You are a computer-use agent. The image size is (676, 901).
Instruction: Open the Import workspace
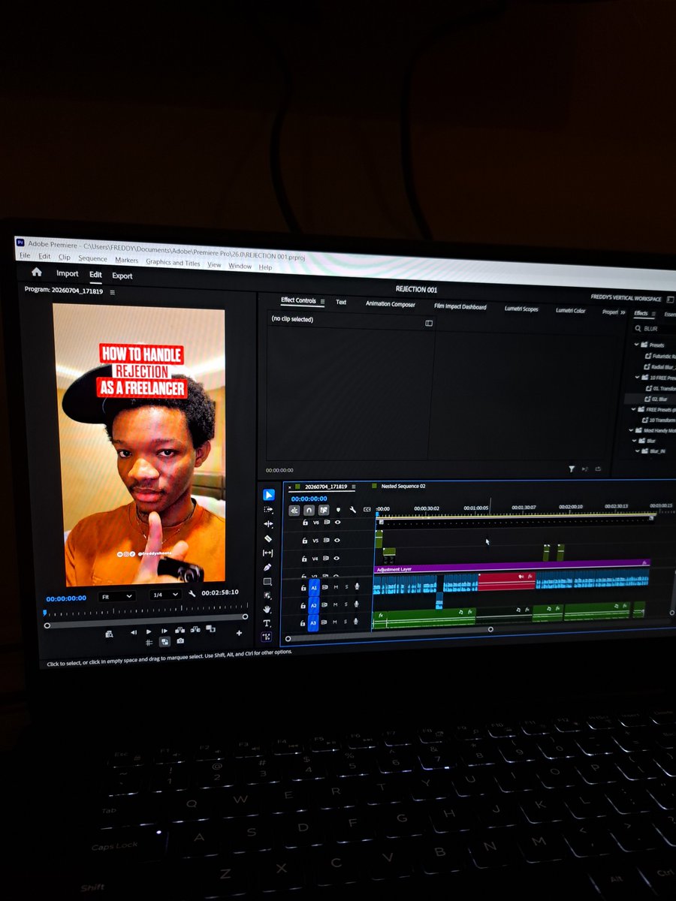tap(67, 274)
